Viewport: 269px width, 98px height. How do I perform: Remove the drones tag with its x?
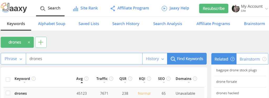[x=29, y=42]
